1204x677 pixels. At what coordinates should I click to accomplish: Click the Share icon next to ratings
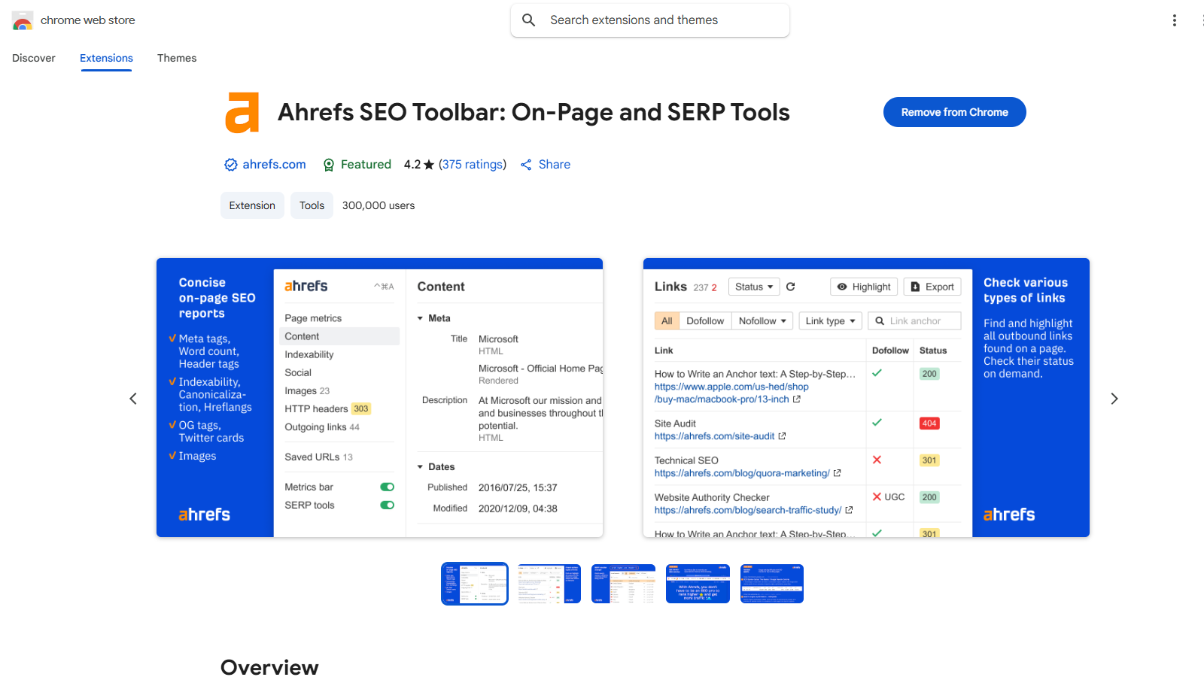(526, 164)
